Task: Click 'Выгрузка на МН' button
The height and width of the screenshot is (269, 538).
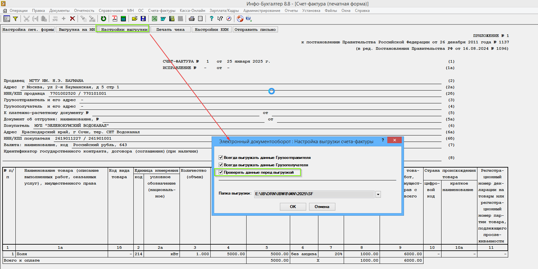Action: [77, 30]
